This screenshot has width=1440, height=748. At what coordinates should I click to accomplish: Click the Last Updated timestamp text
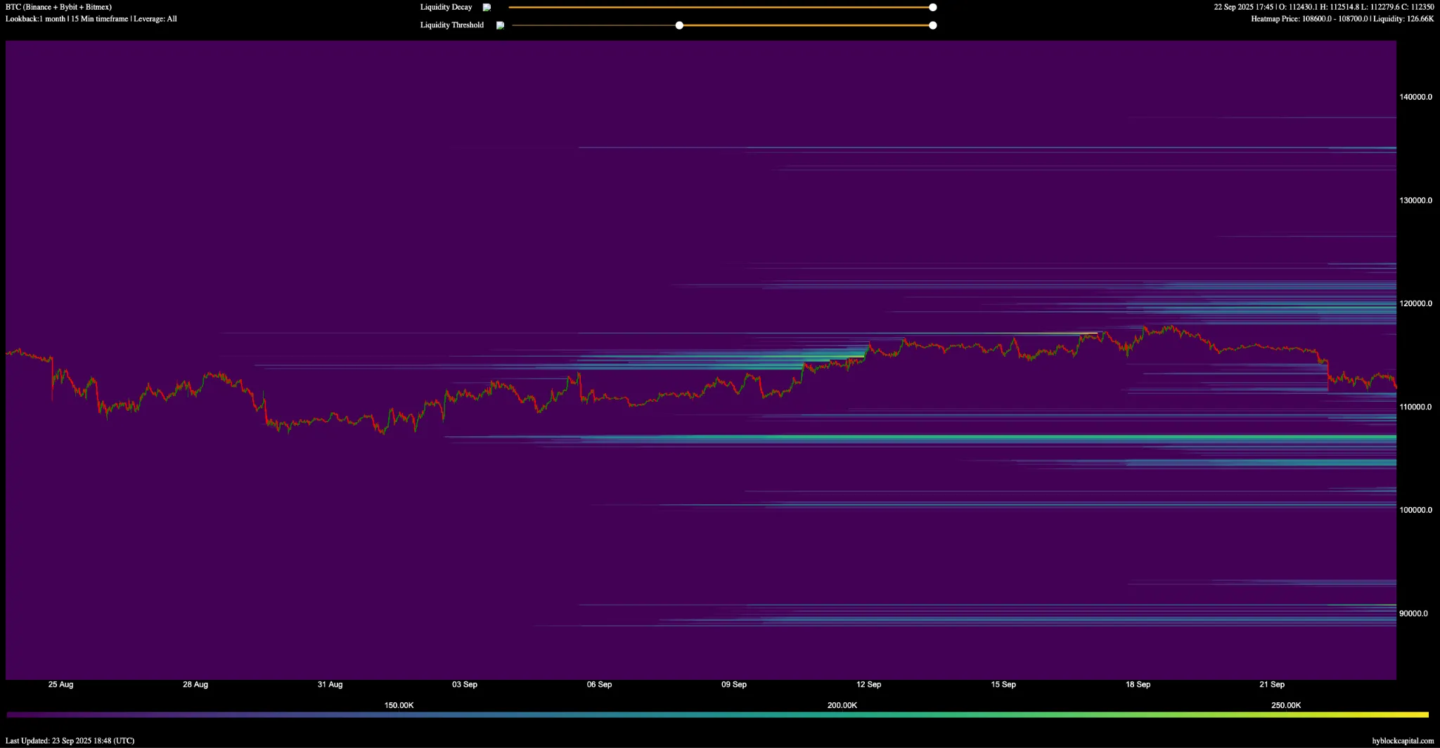coord(70,740)
